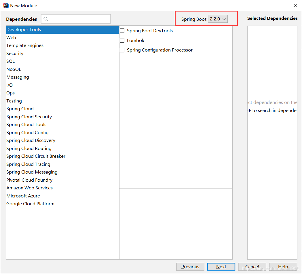The image size is (302, 274).
Task: Choose the Template Engines category
Action: tap(62, 45)
